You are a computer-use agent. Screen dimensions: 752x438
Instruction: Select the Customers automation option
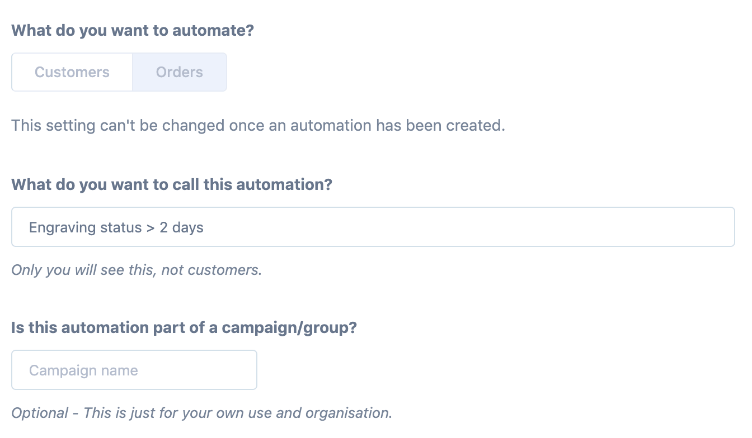[x=72, y=72]
